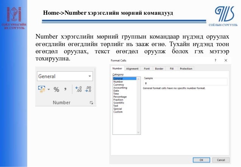
Task: Select the Custom category item
Action: tap(118, 112)
